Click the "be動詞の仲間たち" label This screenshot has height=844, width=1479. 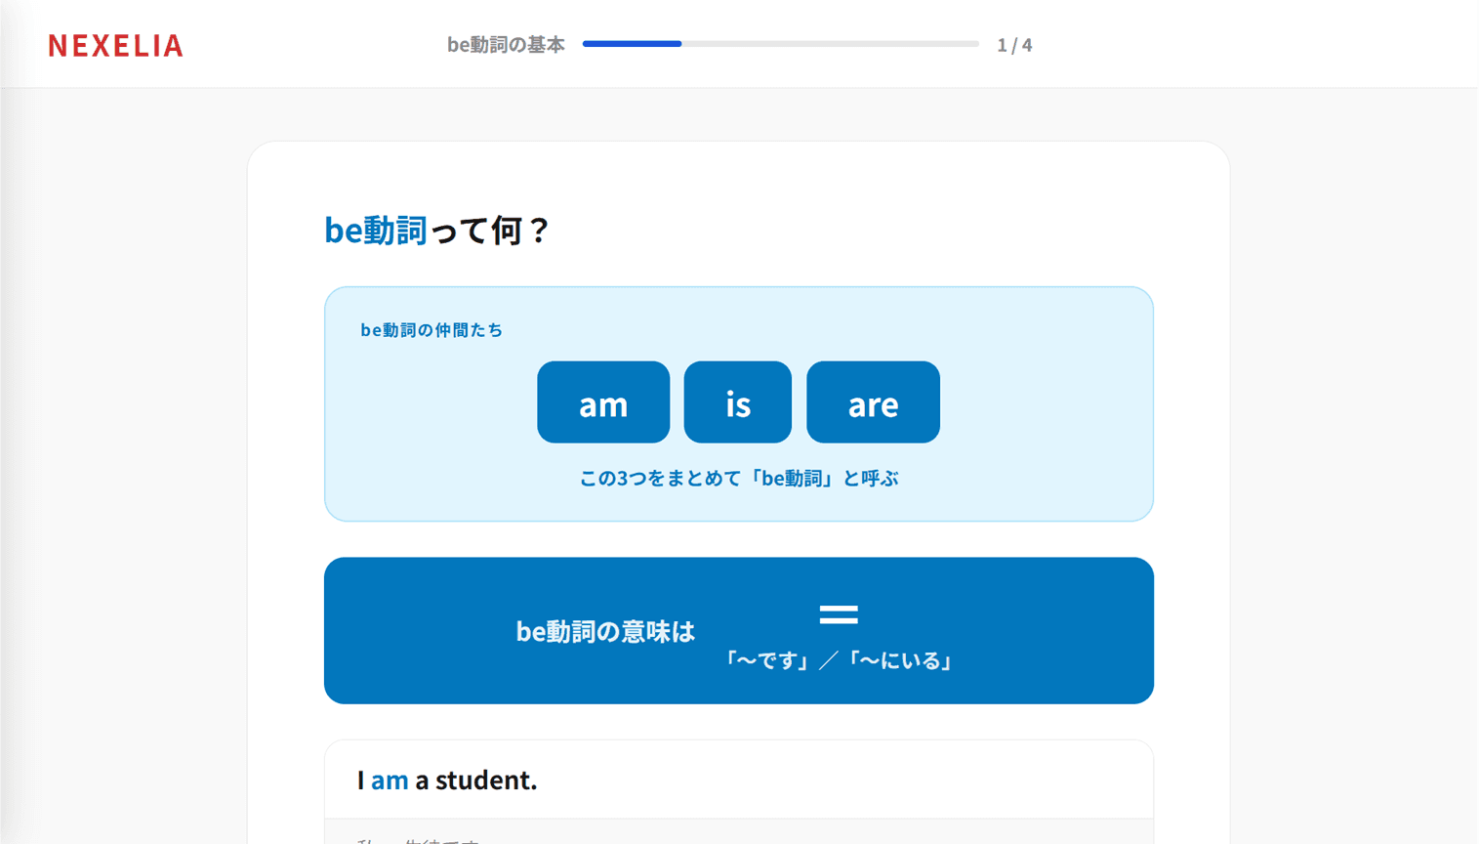pyautogui.click(x=430, y=330)
